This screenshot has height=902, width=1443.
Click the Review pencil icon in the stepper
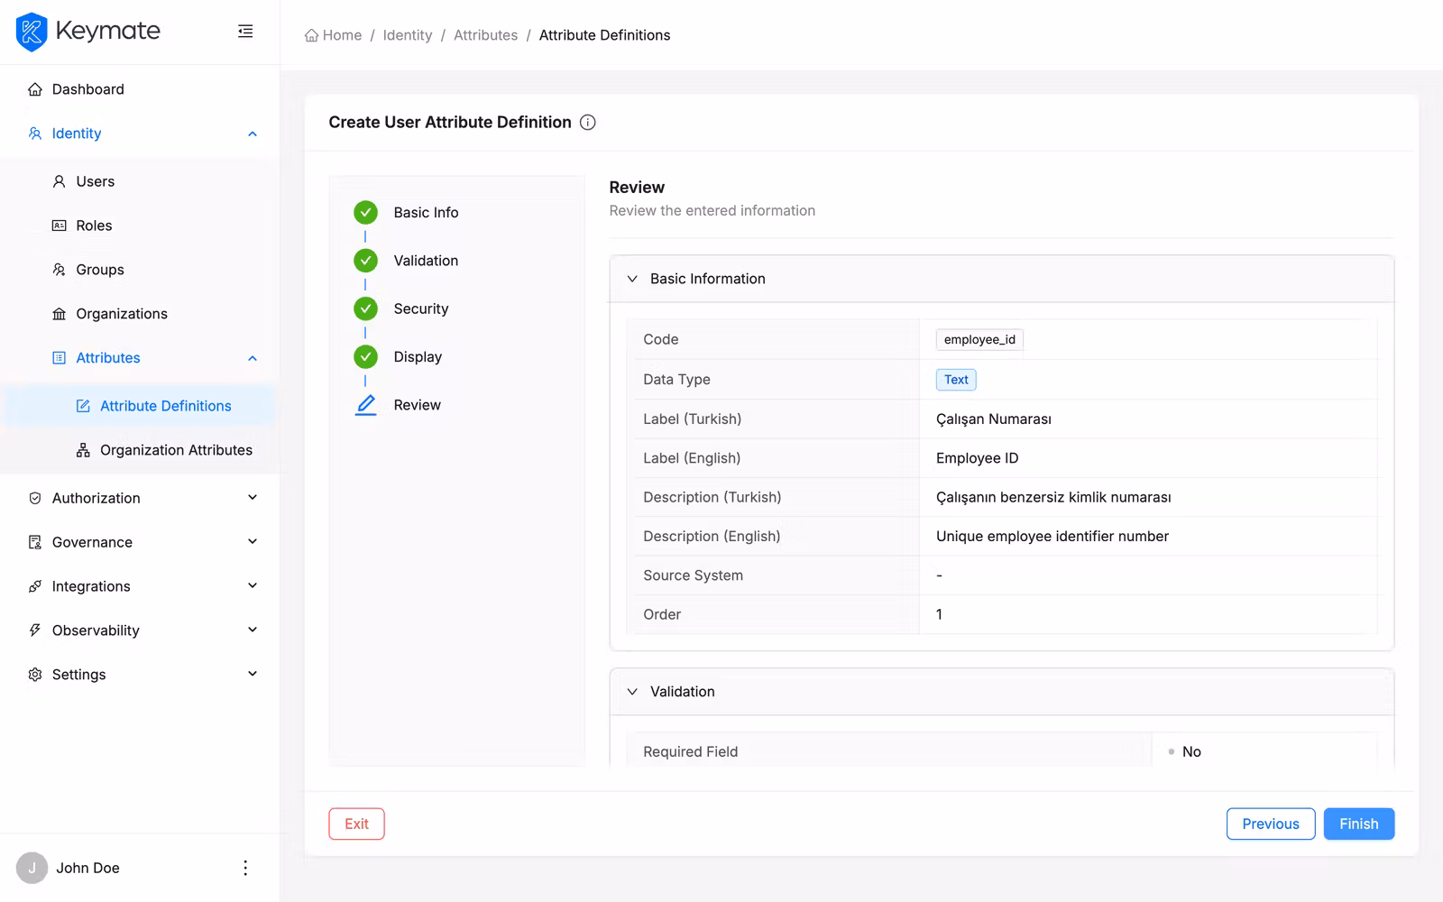(x=365, y=404)
